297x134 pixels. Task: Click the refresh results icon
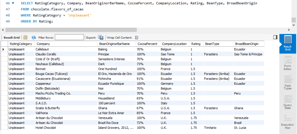click(x=34, y=37)
